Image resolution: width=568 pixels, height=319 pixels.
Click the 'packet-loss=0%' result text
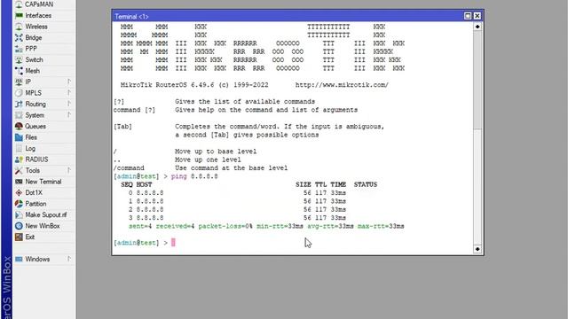pyautogui.click(x=225, y=227)
